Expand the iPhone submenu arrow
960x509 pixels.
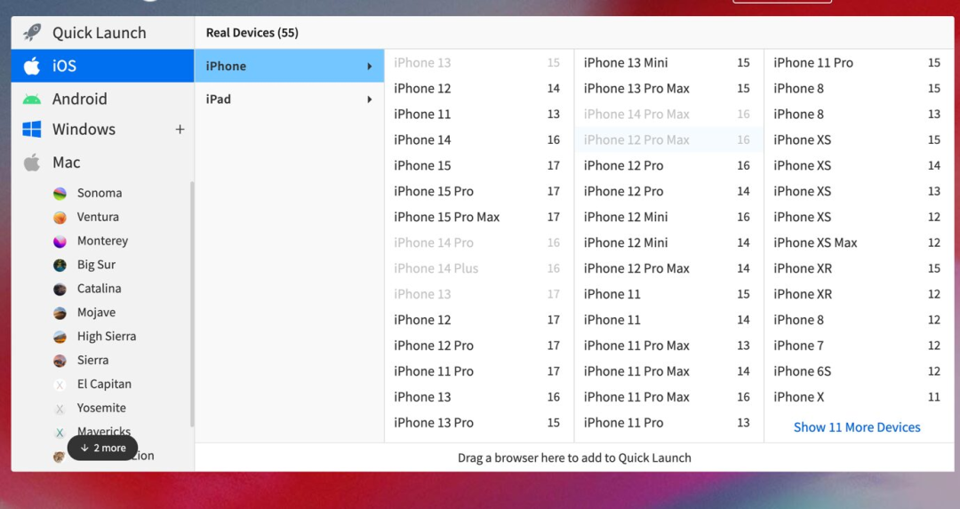[369, 66]
